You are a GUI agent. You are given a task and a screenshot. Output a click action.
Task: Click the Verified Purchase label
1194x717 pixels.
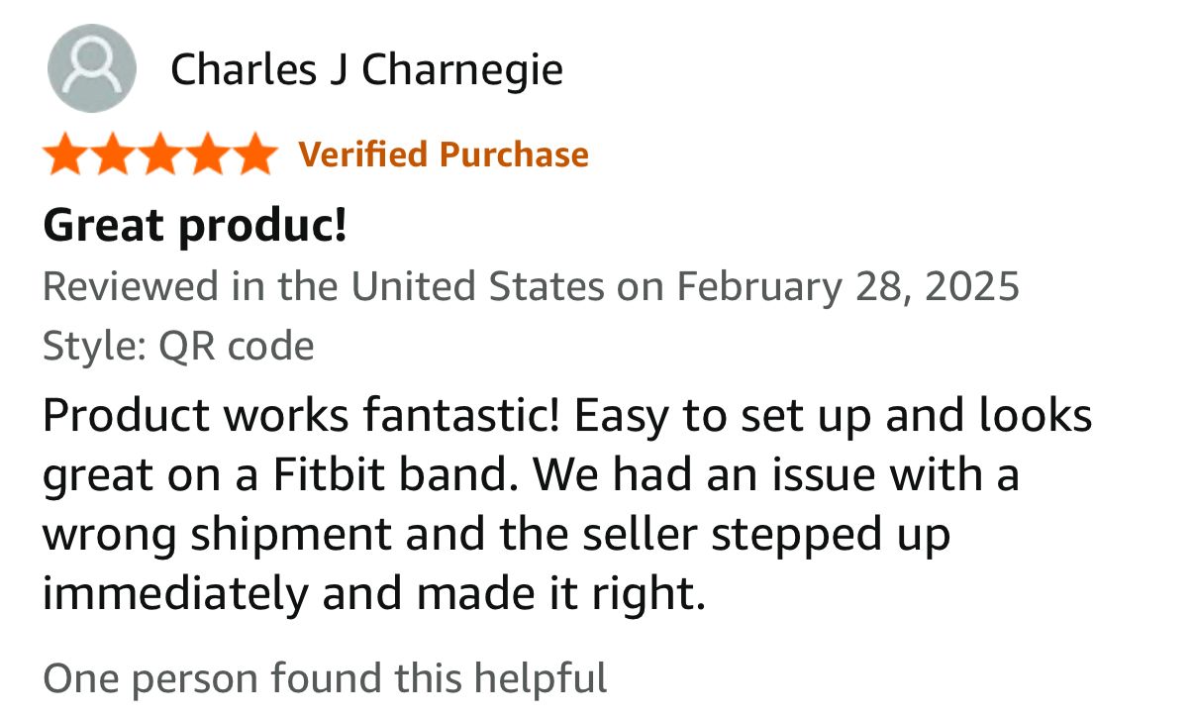(x=444, y=154)
